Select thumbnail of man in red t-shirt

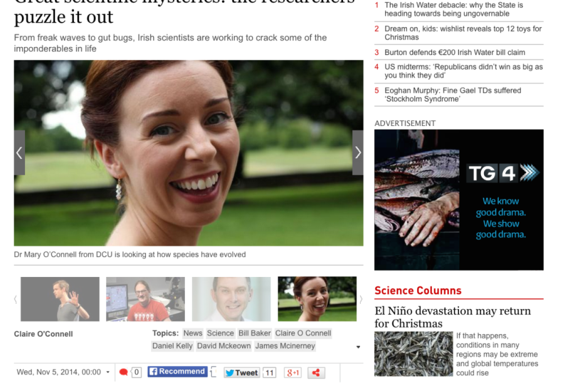pyautogui.click(x=145, y=299)
